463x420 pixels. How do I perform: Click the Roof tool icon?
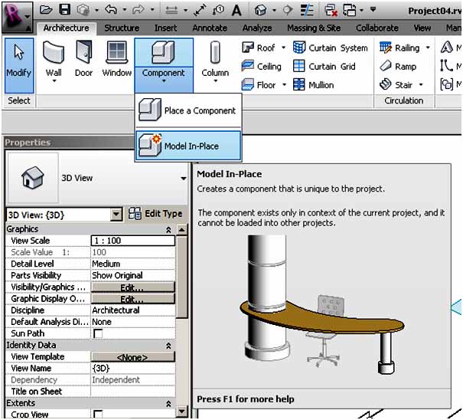(249, 48)
